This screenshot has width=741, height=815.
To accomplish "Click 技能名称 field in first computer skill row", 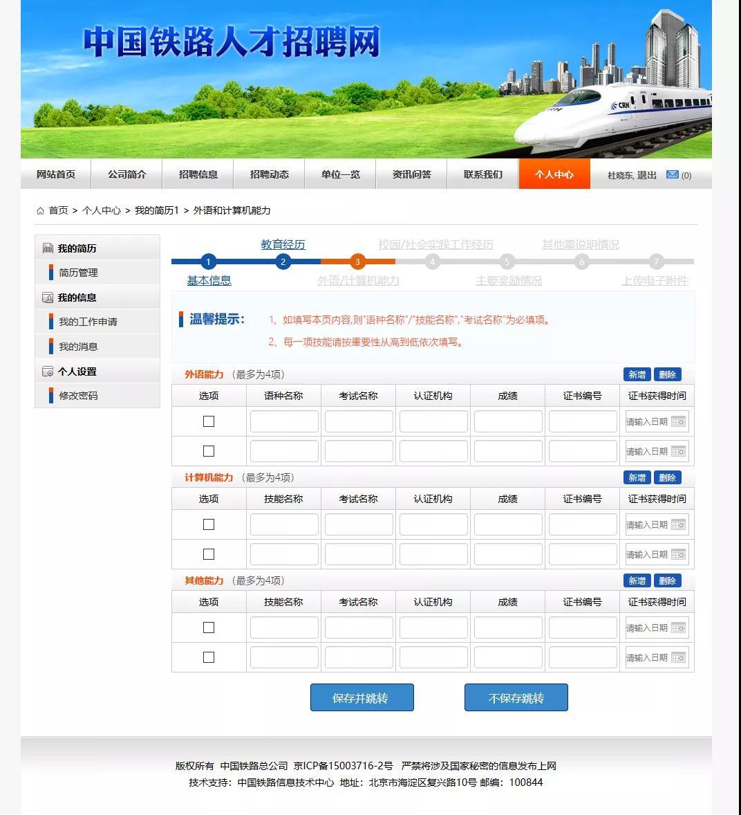I will (x=284, y=524).
